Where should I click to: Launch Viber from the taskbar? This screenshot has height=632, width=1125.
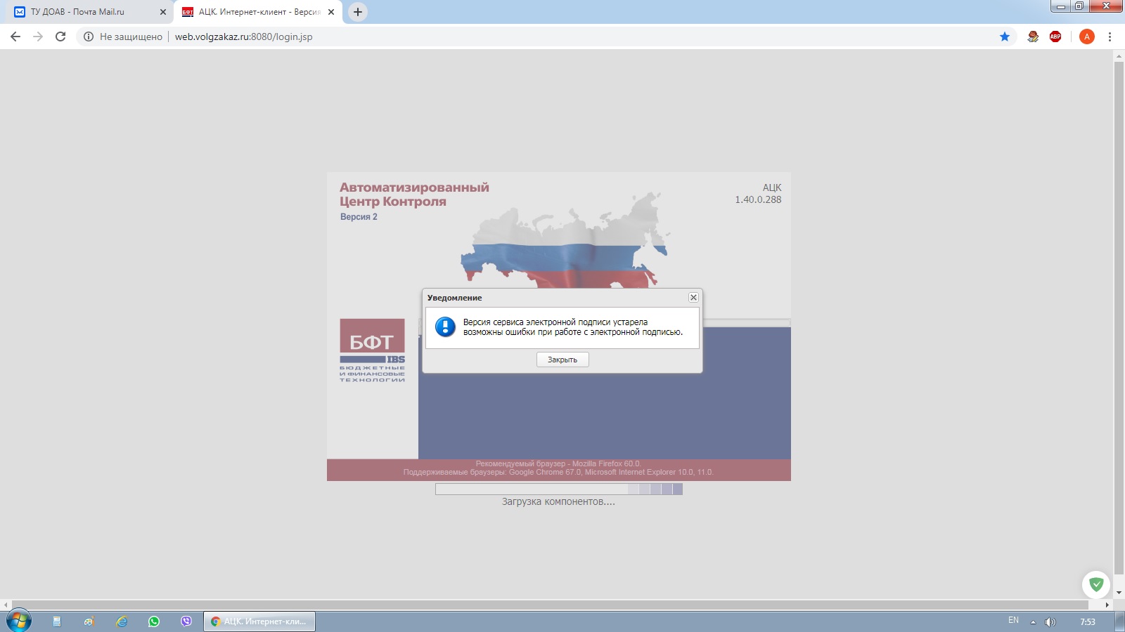click(186, 621)
